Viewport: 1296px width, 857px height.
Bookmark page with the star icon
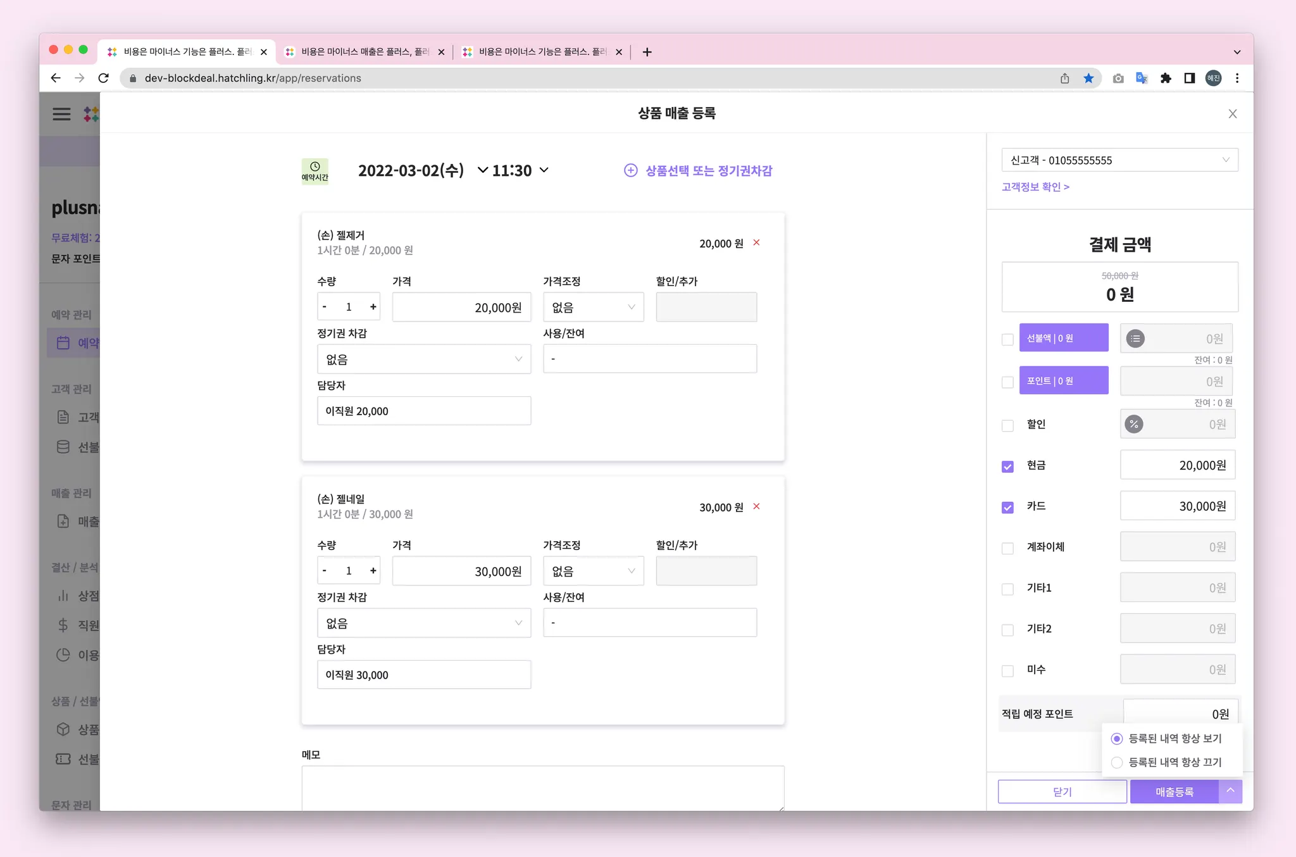click(x=1088, y=78)
